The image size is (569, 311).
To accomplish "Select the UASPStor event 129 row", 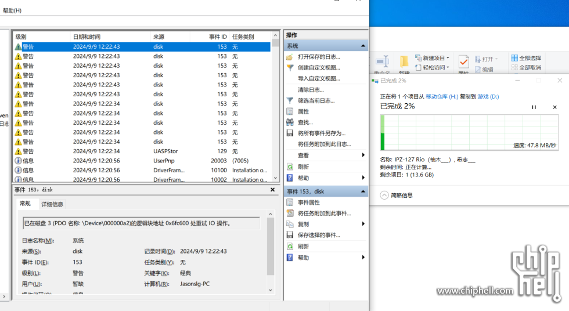I will 142,151.
